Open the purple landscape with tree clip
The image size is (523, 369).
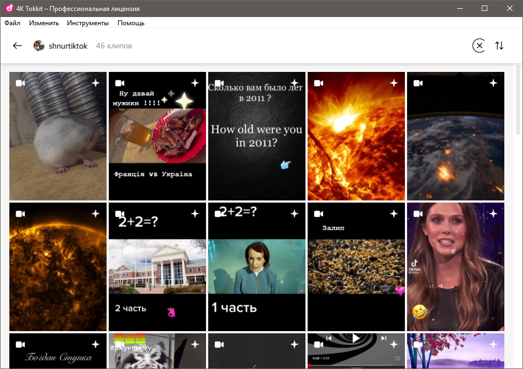tap(455, 351)
